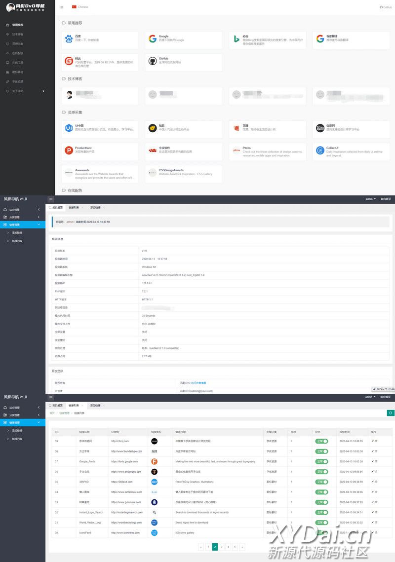Expand 分类管理 in the link list sidebar

pyautogui.click(x=22, y=415)
